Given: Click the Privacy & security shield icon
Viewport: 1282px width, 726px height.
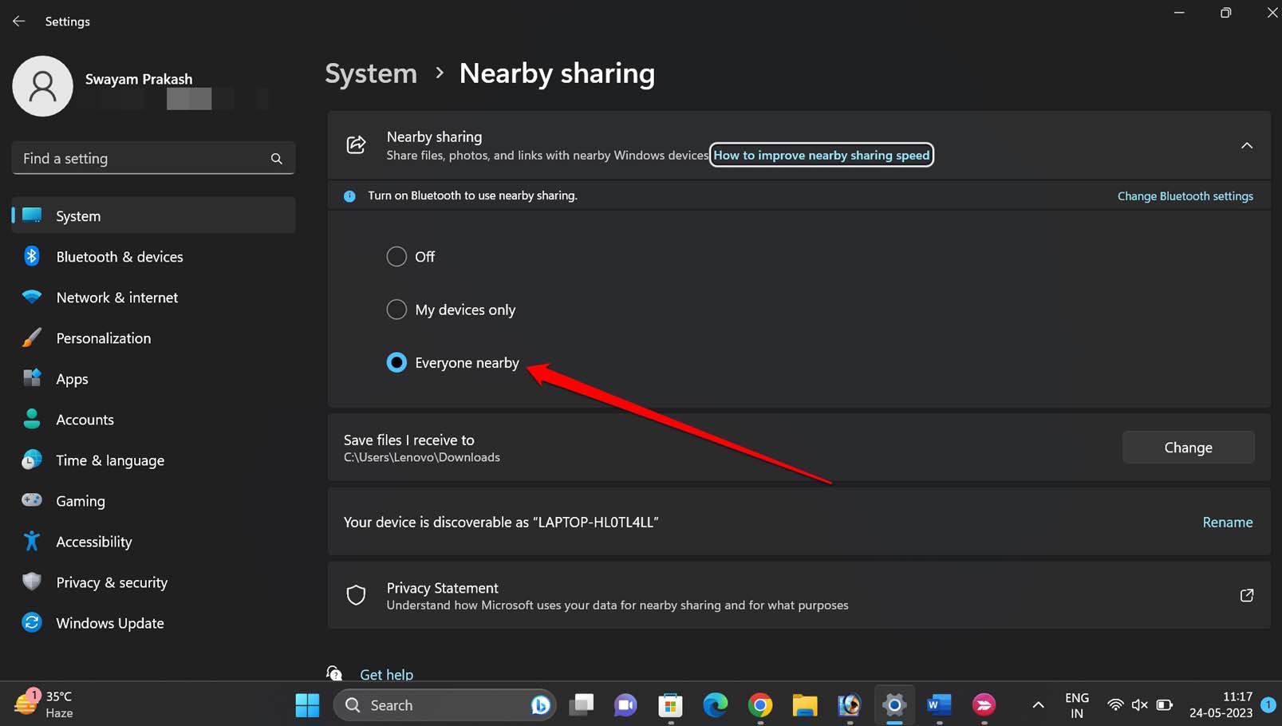Looking at the screenshot, I should 32,582.
